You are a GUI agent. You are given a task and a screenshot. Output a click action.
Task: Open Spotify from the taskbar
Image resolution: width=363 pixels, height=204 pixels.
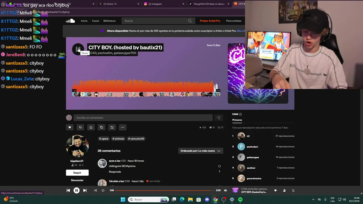click(x=240, y=199)
